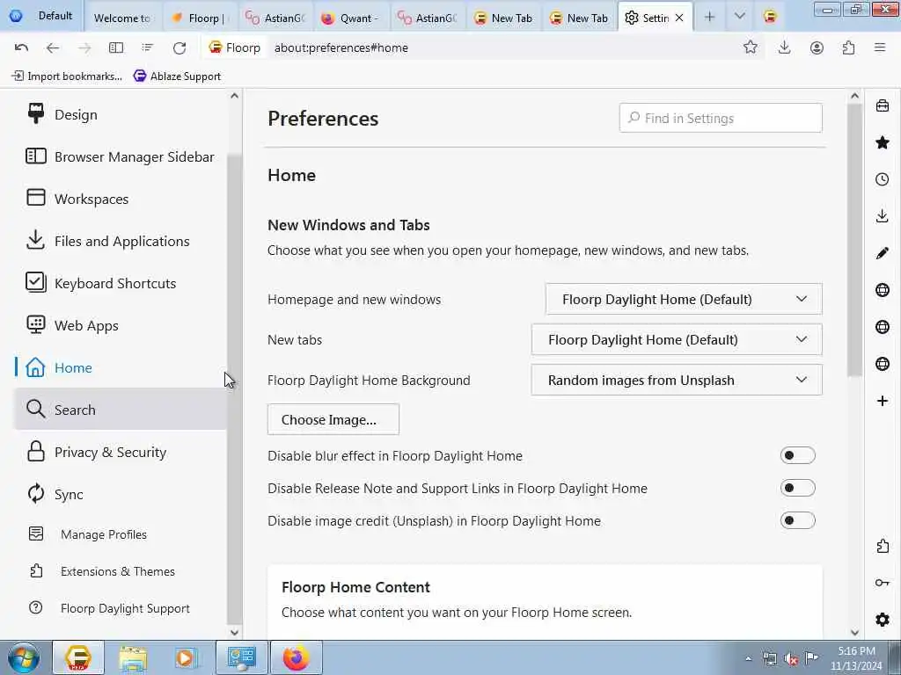Switch to the second AstianGO tab
The width and height of the screenshot is (901, 675).
[427, 18]
